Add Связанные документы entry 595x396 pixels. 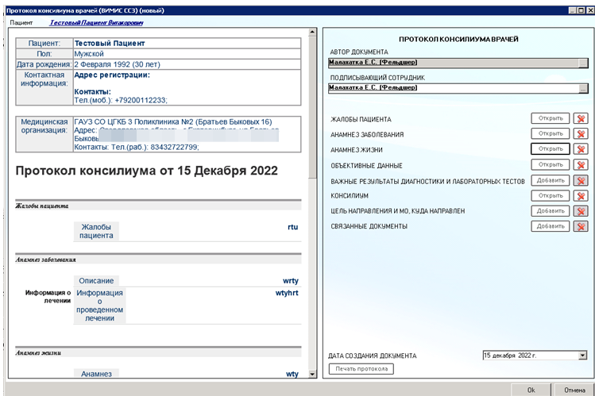pyautogui.click(x=551, y=226)
